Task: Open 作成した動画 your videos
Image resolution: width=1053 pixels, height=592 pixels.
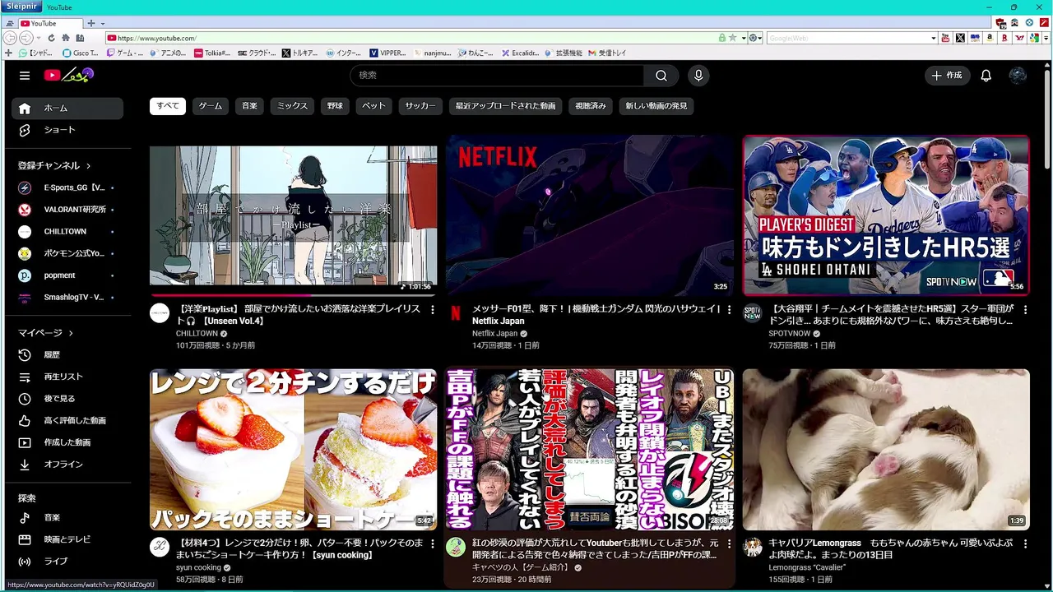Action: click(67, 442)
